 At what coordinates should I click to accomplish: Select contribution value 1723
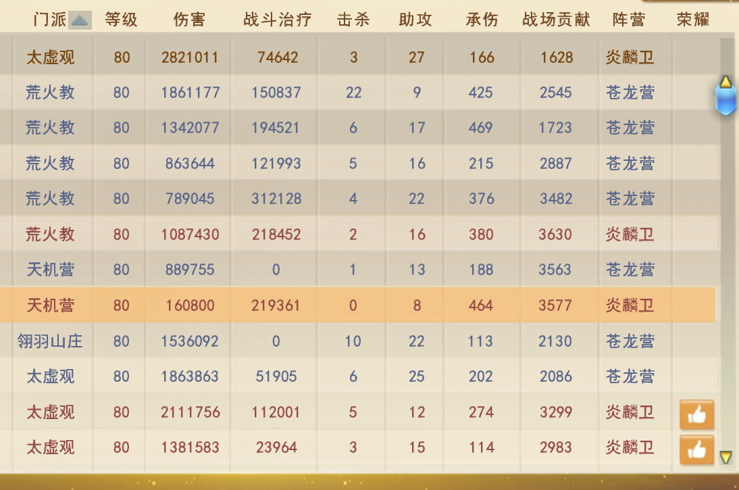[x=555, y=128]
